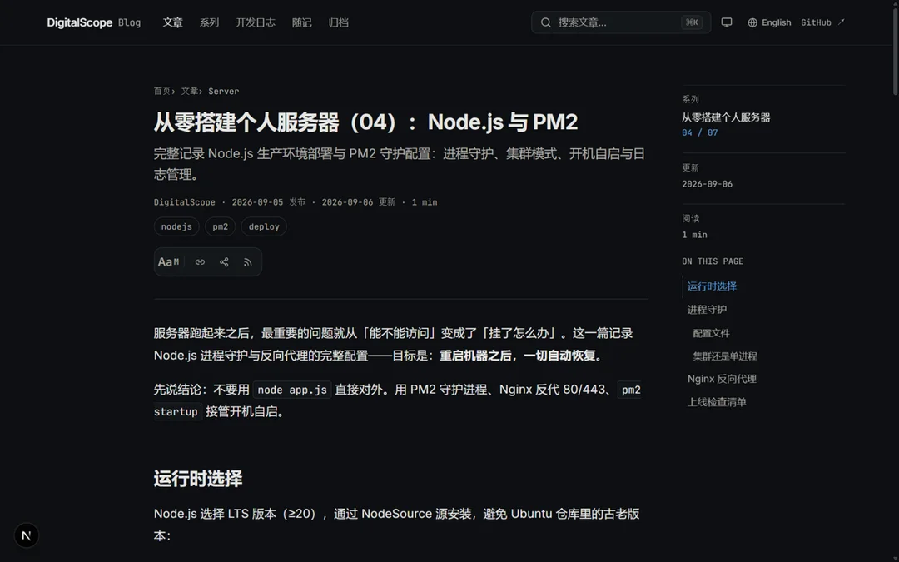Click the ON THIS PAGE label

click(713, 261)
